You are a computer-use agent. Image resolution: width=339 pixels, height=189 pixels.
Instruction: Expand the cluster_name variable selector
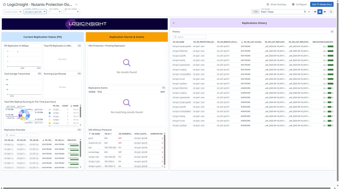[x=35, y=12]
